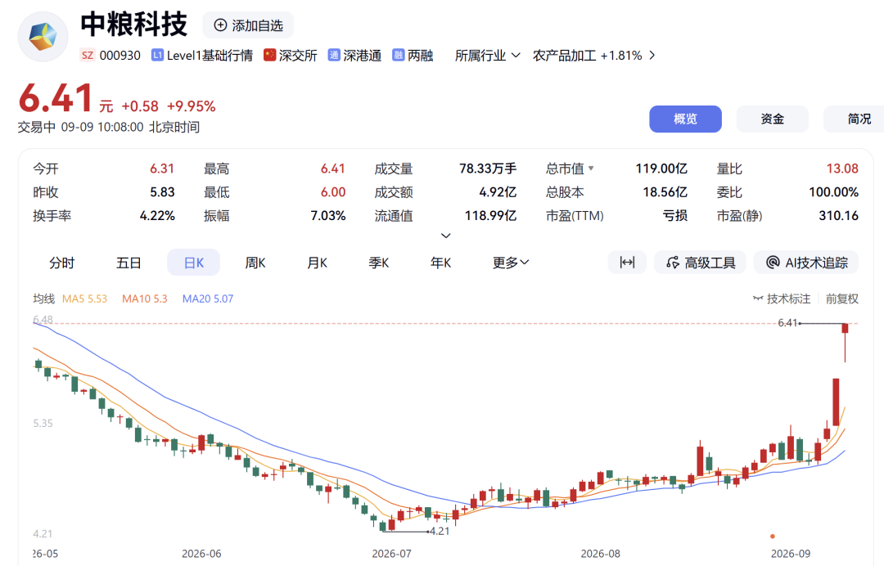The width and height of the screenshot is (884, 566).
Task: Select the 概览 tab
Action: click(x=685, y=119)
